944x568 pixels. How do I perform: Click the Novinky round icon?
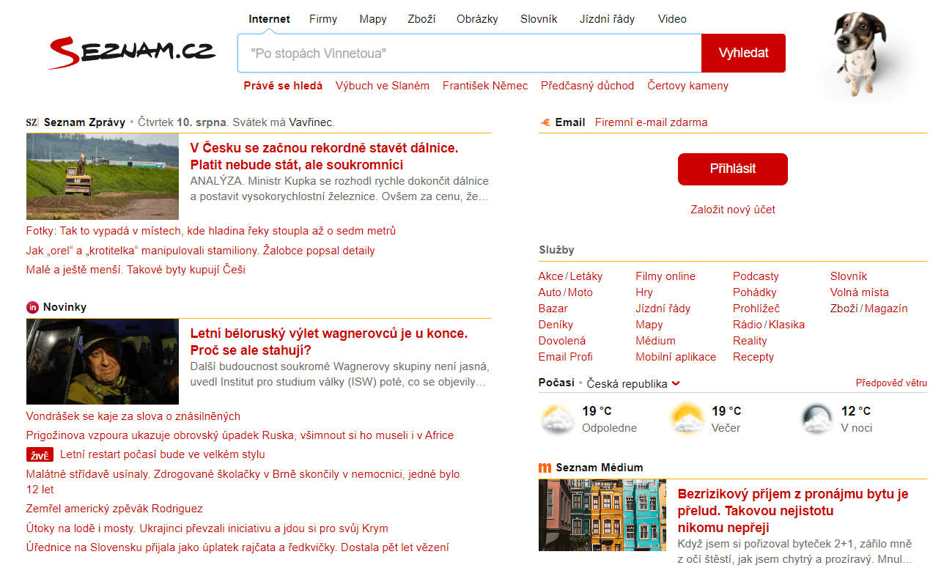[x=32, y=307]
